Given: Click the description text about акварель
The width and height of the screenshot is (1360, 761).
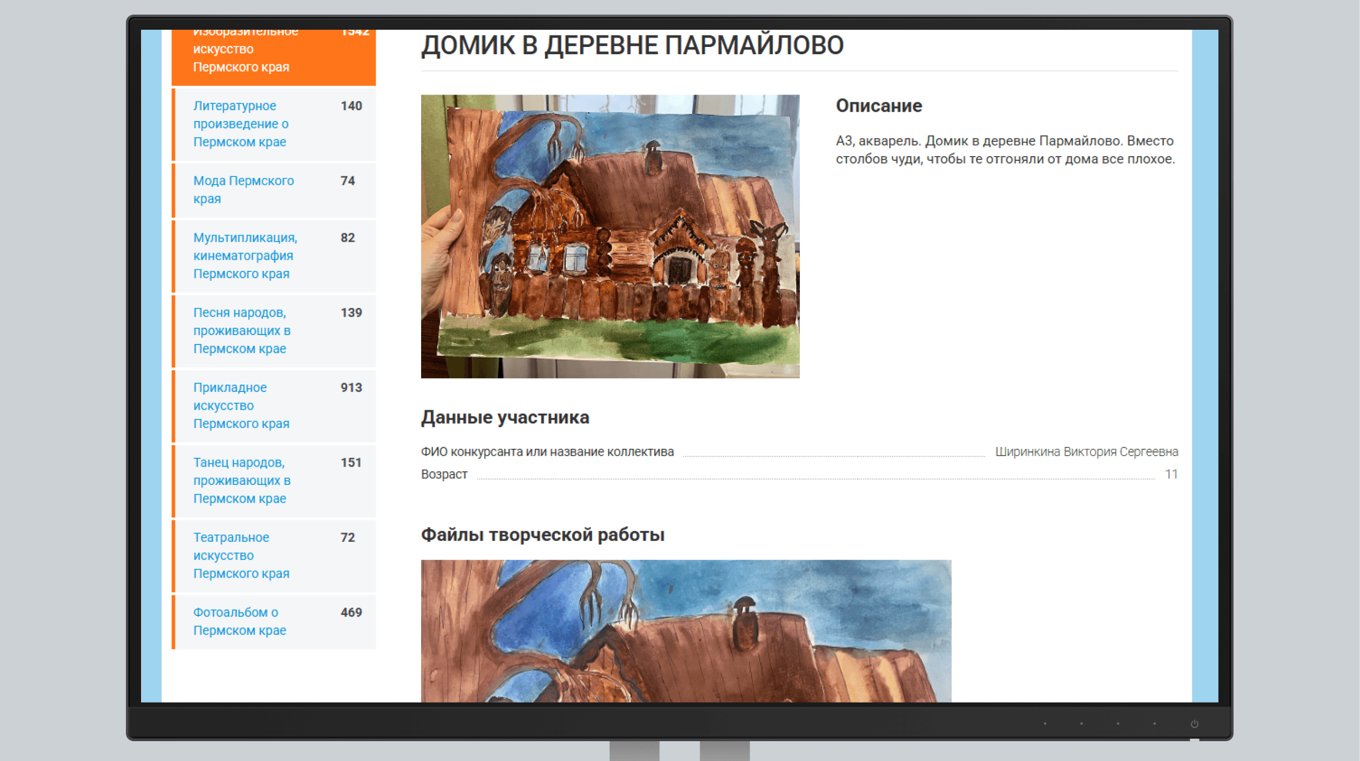Looking at the screenshot, I should 1005,150.
